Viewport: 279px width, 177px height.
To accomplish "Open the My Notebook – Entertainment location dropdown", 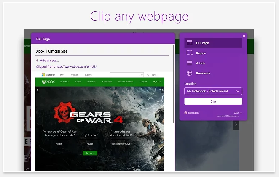I will point(213,91).
